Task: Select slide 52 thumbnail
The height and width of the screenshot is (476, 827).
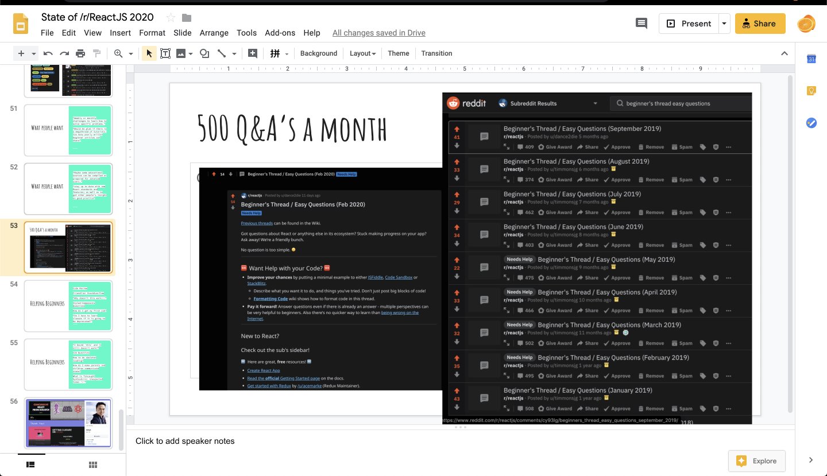Action: tap(68, 189)
